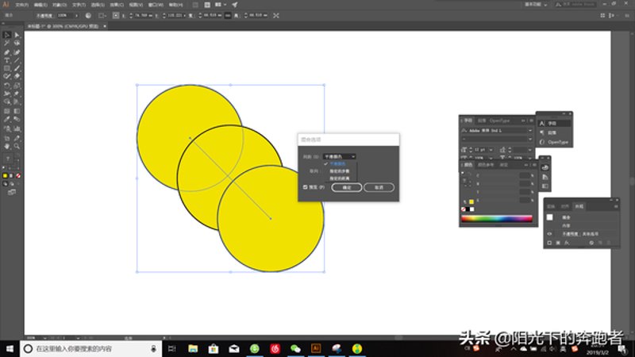Viewport: 635px width, 357px height.
Task: Select the white swatch in Color panel
Action: coord(471,209)
